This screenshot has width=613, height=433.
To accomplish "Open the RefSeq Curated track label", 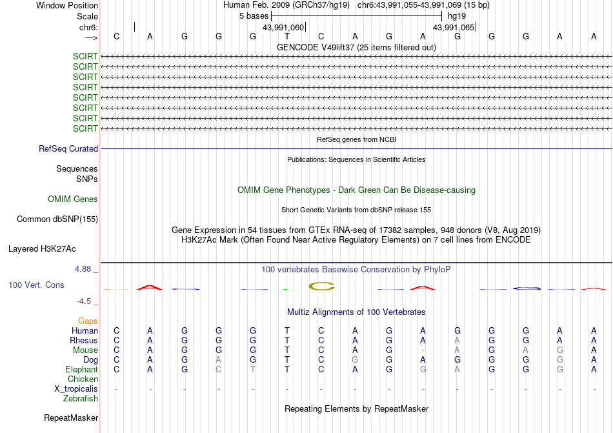I will (x=68, y=148).
